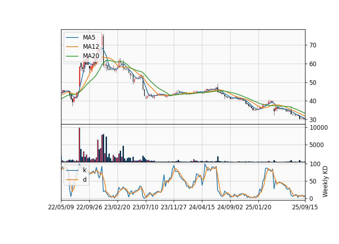Click the volume axis value 5000
Image resolution: width=339 pixels, height=244 pixels.
[317, 145]
